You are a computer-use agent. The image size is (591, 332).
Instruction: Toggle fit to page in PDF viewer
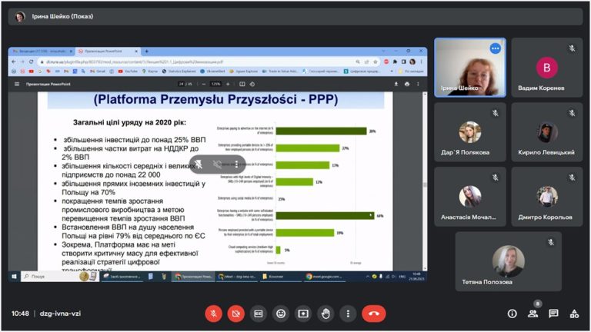coord(242,84)
